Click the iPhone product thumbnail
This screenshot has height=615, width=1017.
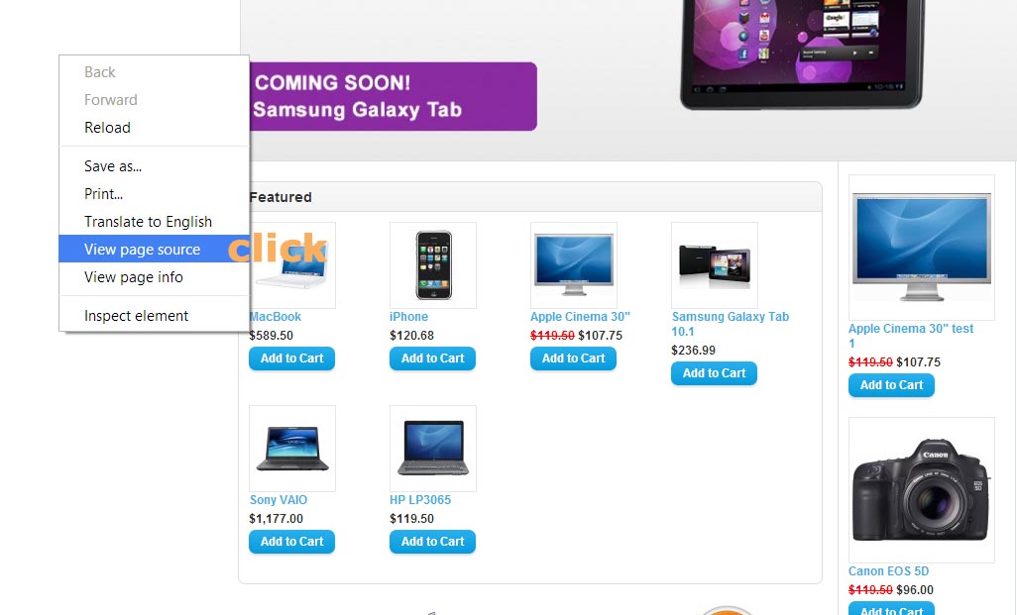pos(433,265)
